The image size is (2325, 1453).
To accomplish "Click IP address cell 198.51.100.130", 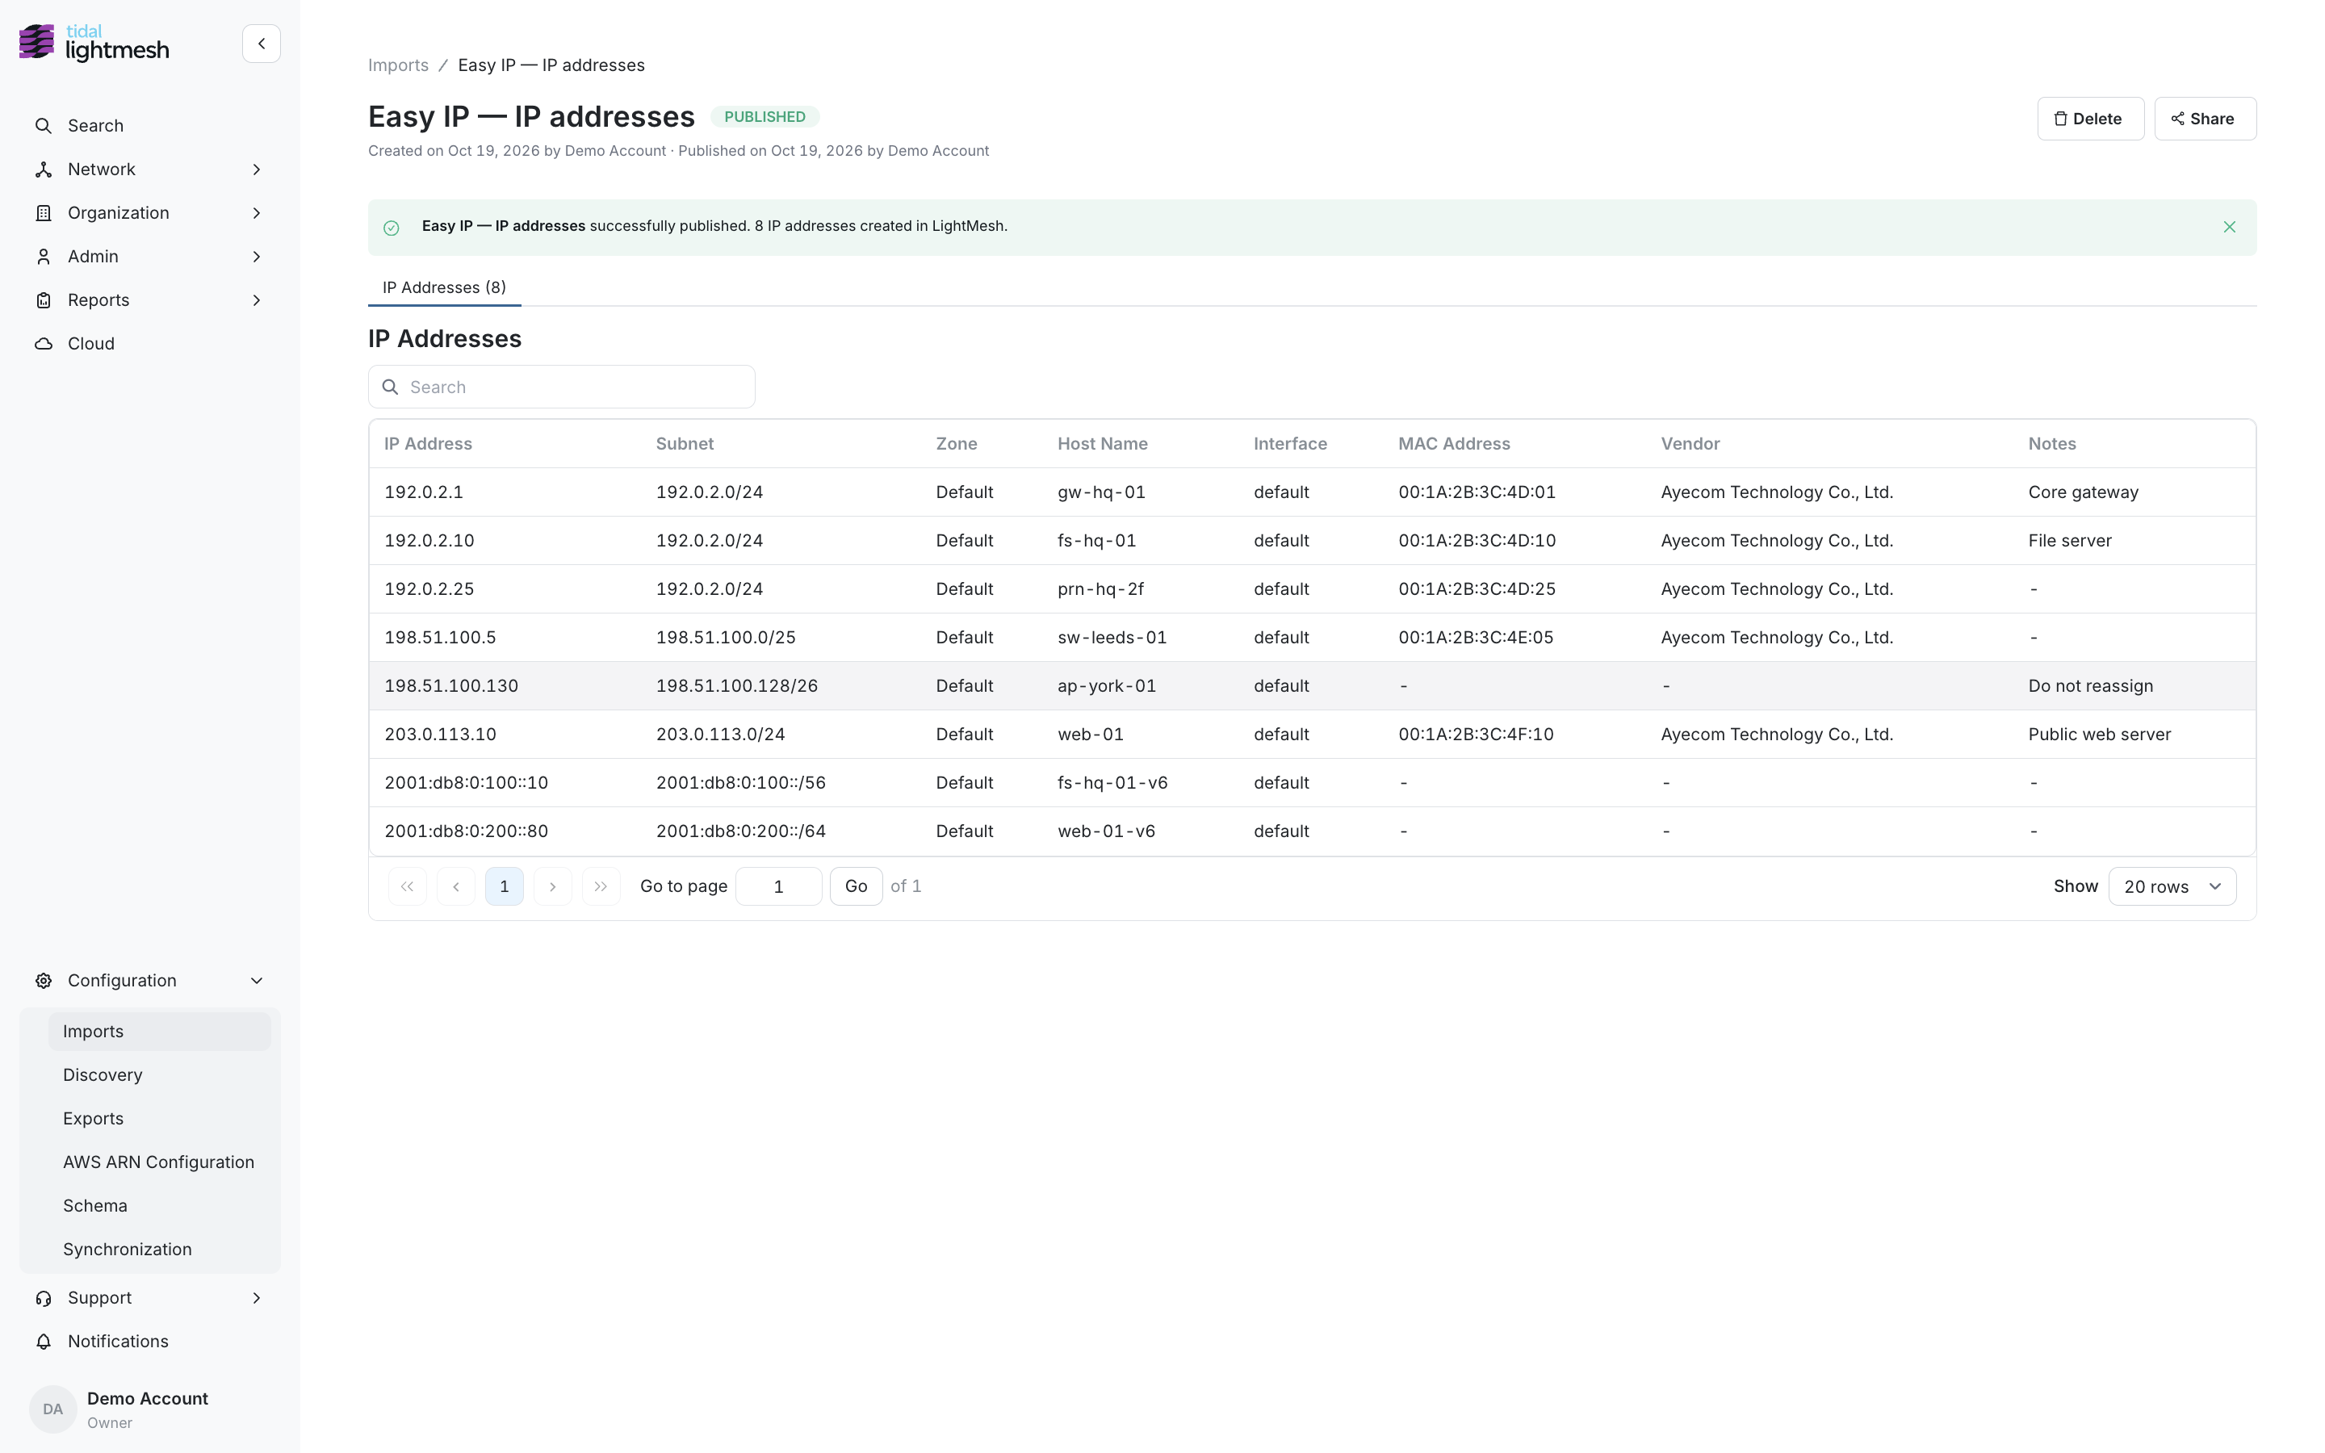I will [x=450, y=686].
